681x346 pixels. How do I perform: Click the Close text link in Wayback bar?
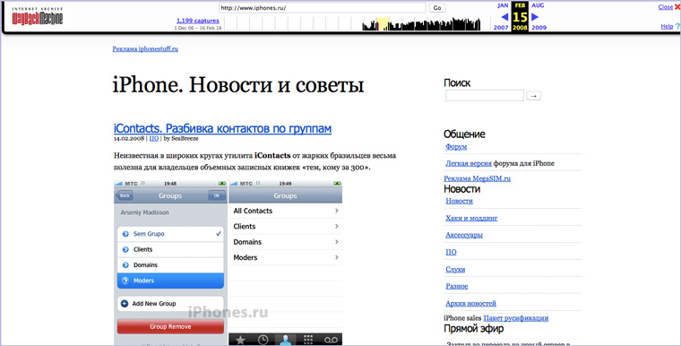click(666, 7)
